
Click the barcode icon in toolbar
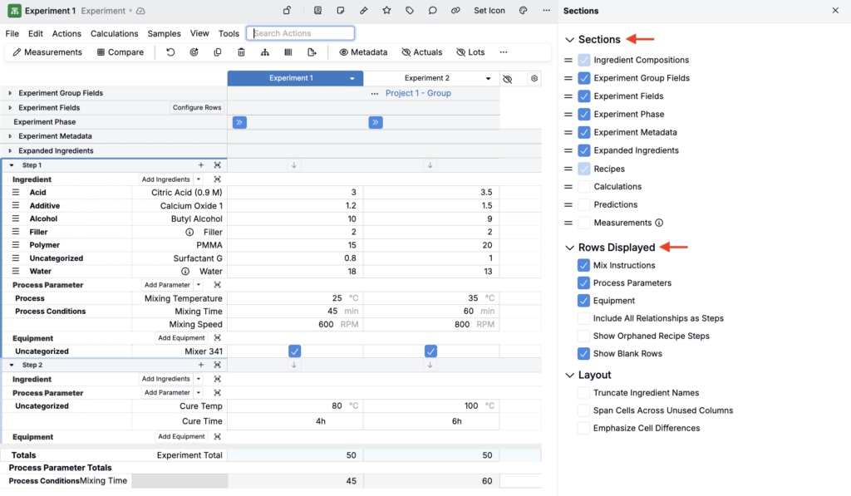(x=288, y=52)
